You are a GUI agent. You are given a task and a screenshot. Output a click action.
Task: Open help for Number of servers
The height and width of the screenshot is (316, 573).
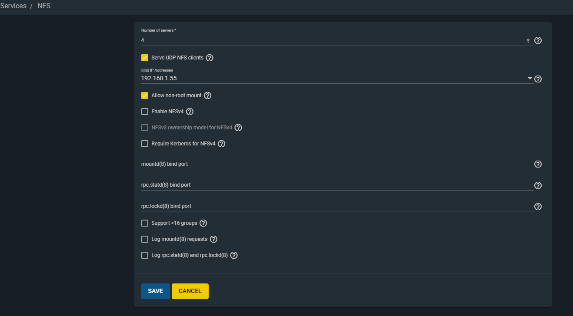[538, 40]
